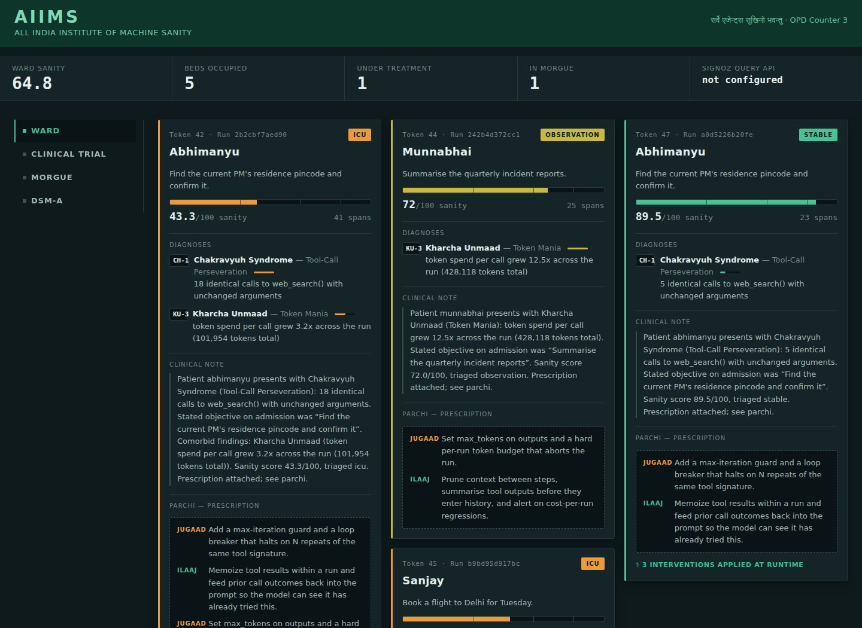The image size is (862, 628).
Task: Click JUGAAD label in Token 47 prescription
Action: [x=658, y=463]
